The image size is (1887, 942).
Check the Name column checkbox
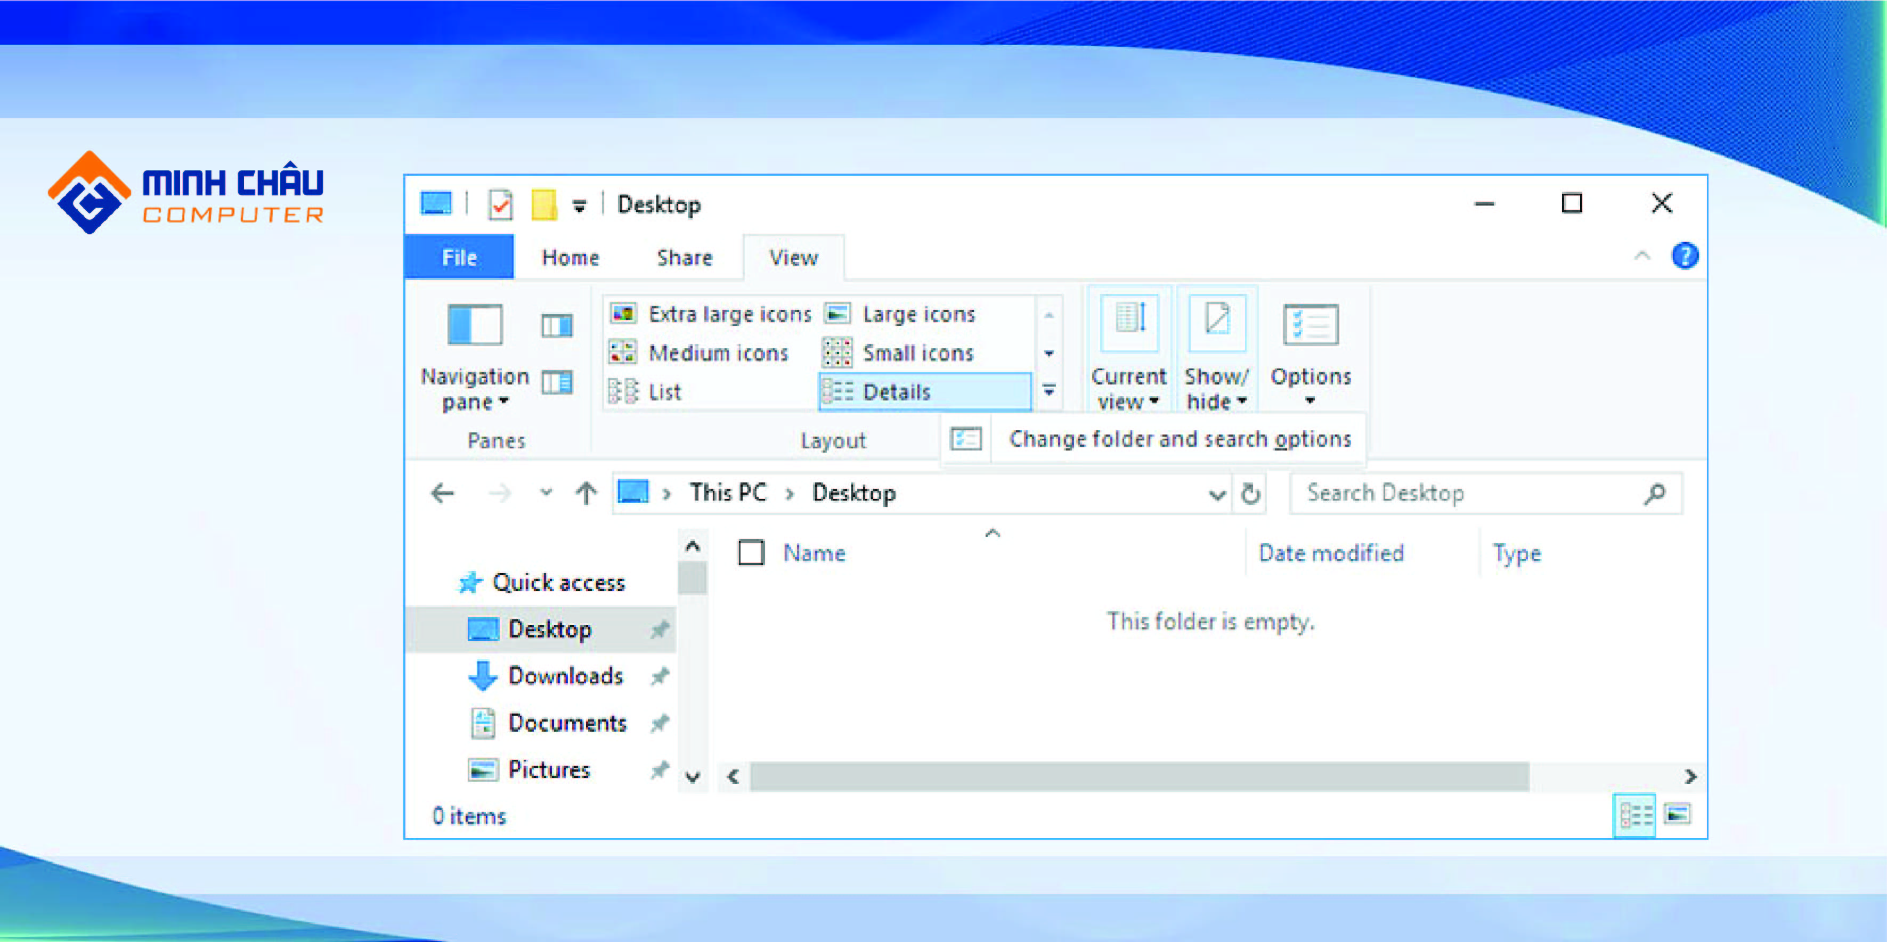[x=750, y=551]
